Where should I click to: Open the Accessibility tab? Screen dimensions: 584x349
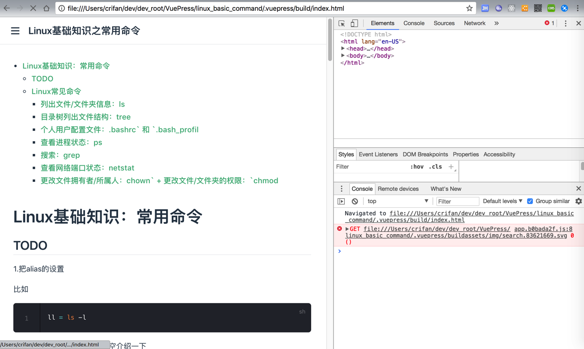pos(499,154)
